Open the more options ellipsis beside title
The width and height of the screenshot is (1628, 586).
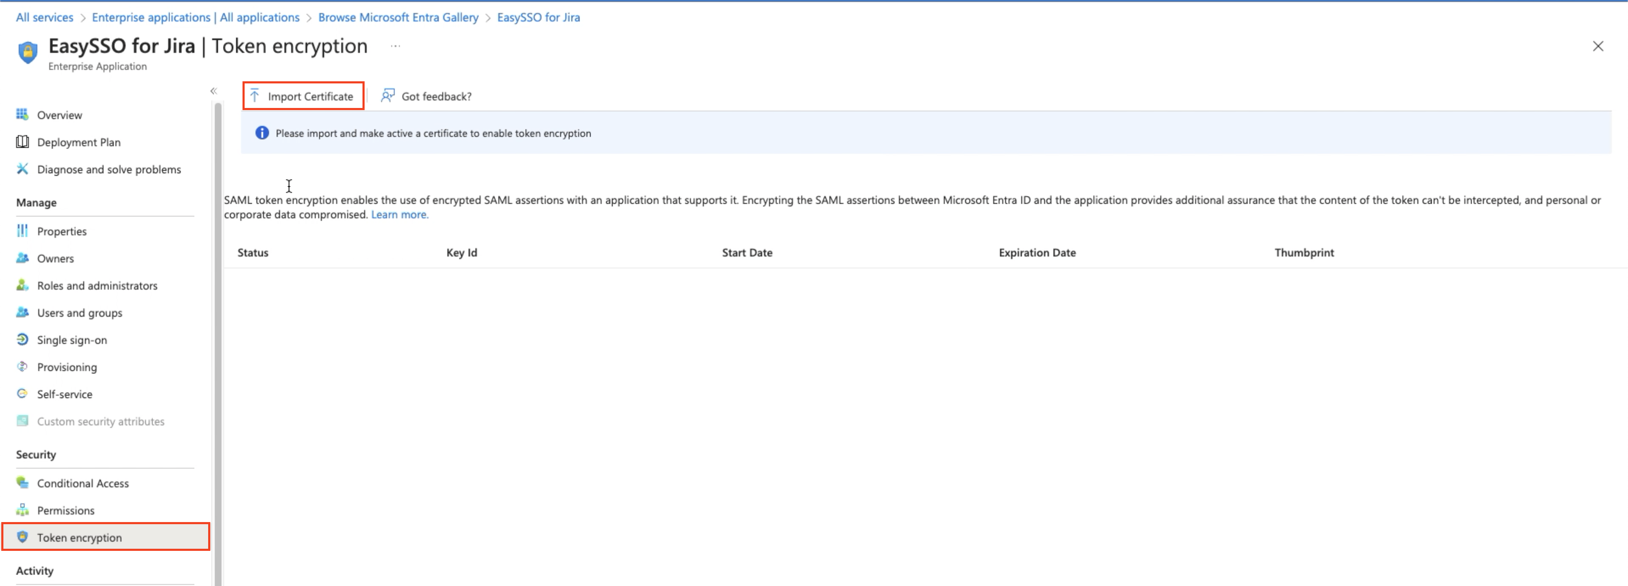395,46
